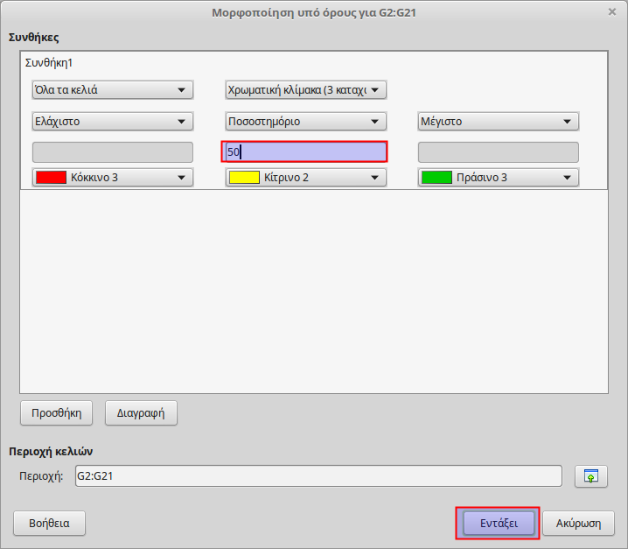628x549 pixels.
Task: Select the 'Συνθήκη1' condition entry label
Action: click(x=50, y=63)
